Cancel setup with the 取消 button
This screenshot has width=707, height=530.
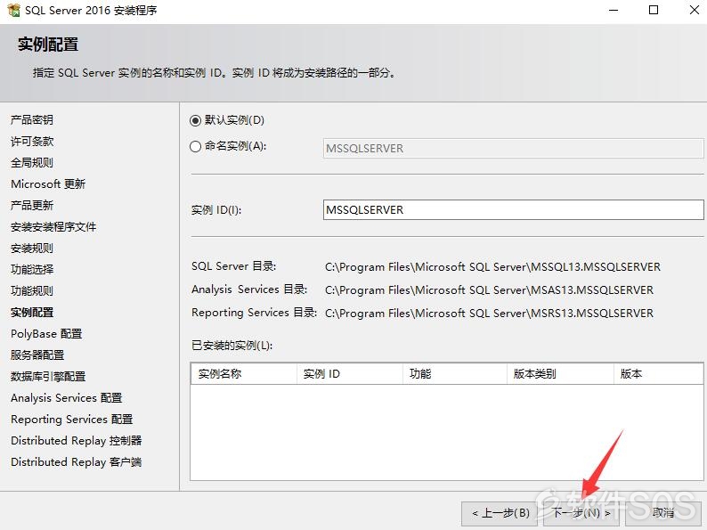point(662,513)
